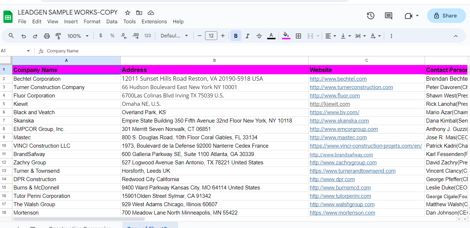
Task: Open the skanska.com link
Action: (339, 121)
